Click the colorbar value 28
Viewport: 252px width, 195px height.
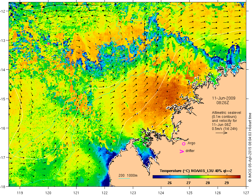click(x=208, y=183)
